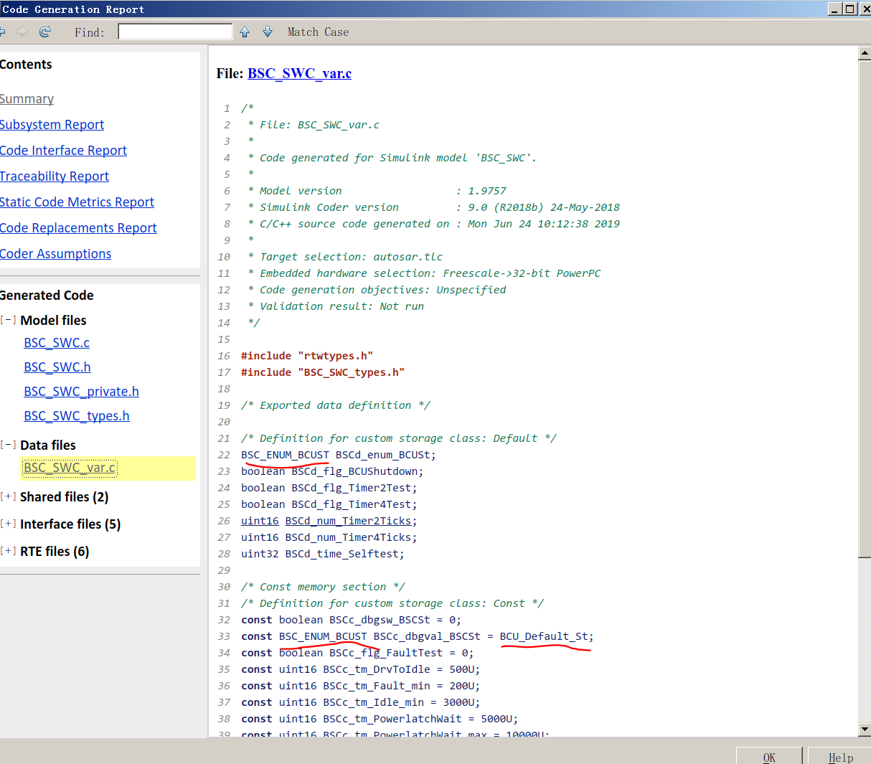
Task: Click the scrollbar down arrow in the code pane
Action: (865, 729)
